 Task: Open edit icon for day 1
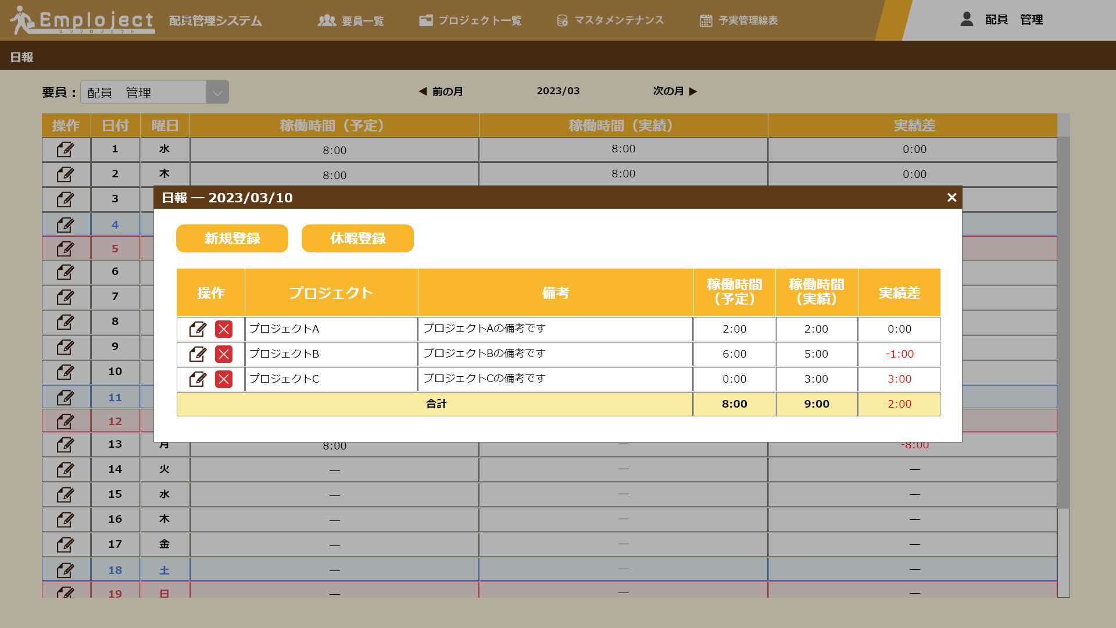(x=66, y=149)
